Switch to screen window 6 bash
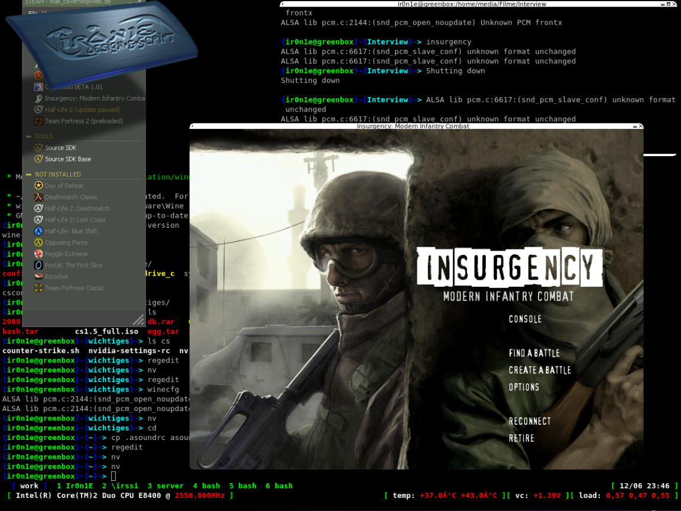681x511 pixels. (279, 486)
